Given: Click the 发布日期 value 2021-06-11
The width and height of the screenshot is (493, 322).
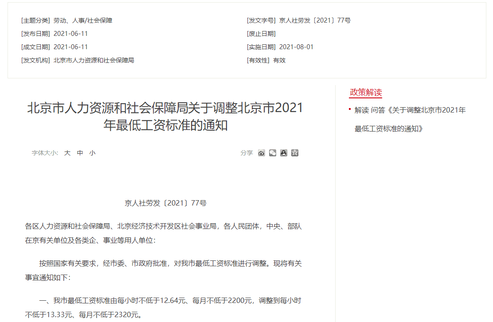Looking at the screenshot, I should tap(71, 34).
